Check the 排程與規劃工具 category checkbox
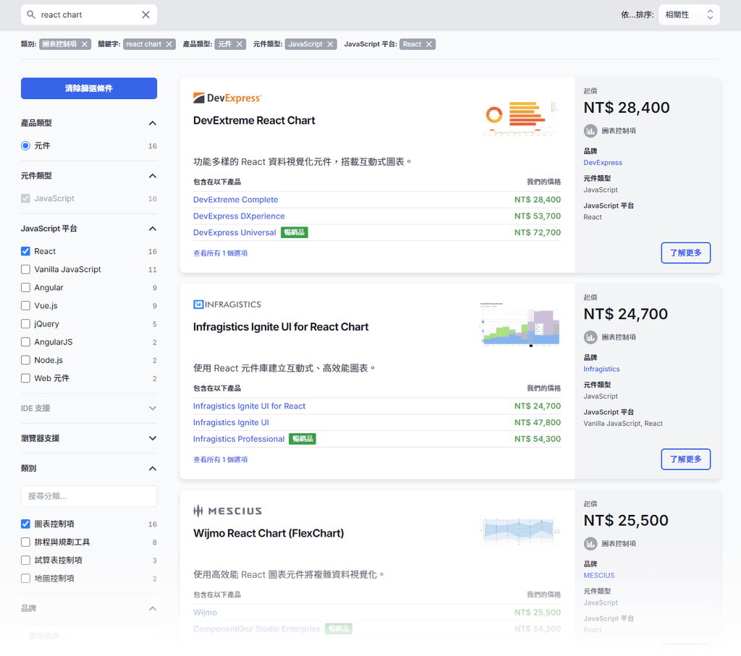This screenshot has height=656, width=741. click(x=25, y=542)
